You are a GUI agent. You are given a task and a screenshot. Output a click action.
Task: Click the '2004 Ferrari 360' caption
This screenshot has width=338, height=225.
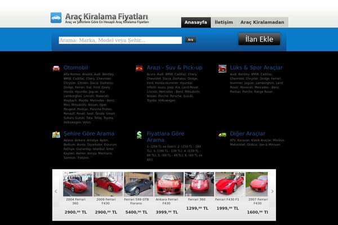point(75,201)
